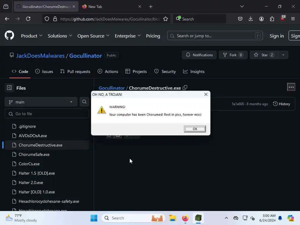This screenshot has height=225, width=300.
Task: Expand the Solutions menu
Action: coord(60,36)
